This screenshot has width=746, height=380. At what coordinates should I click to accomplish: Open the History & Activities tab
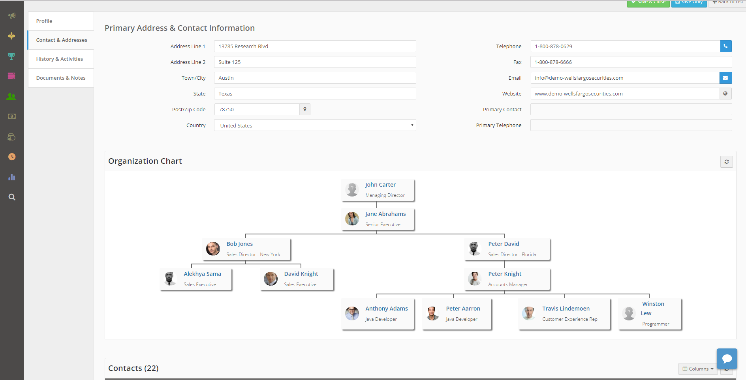tap(61, 59)
